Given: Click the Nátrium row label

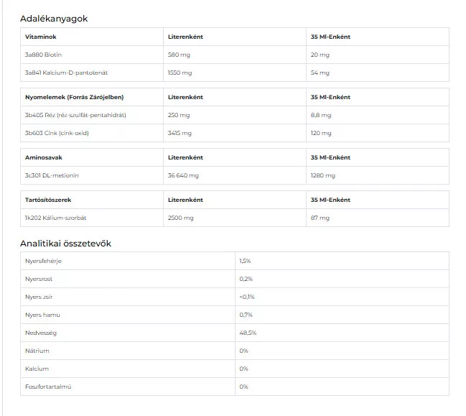Looking at the screenshot, I should [37, 351].
